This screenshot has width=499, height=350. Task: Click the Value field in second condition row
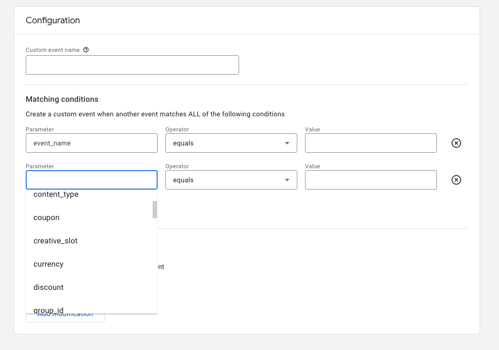point(371,180)
